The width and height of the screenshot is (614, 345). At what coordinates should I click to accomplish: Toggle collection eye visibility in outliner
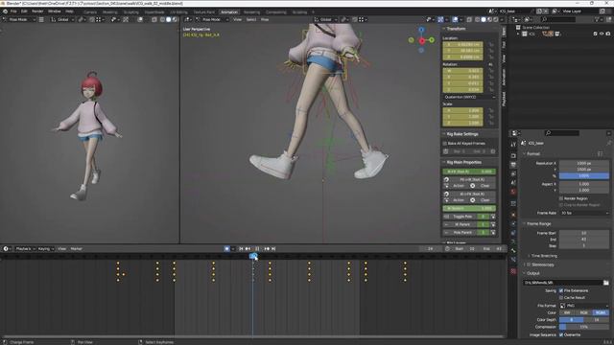602,34
